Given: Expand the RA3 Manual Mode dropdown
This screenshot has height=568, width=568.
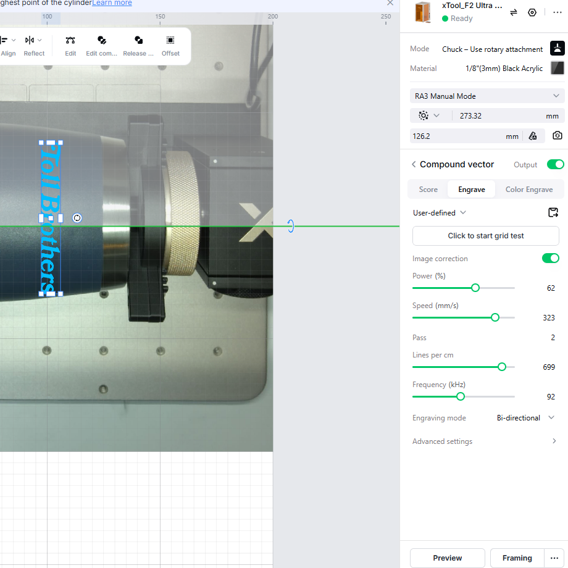Looking at the screenshot, I should click(487, 96).
